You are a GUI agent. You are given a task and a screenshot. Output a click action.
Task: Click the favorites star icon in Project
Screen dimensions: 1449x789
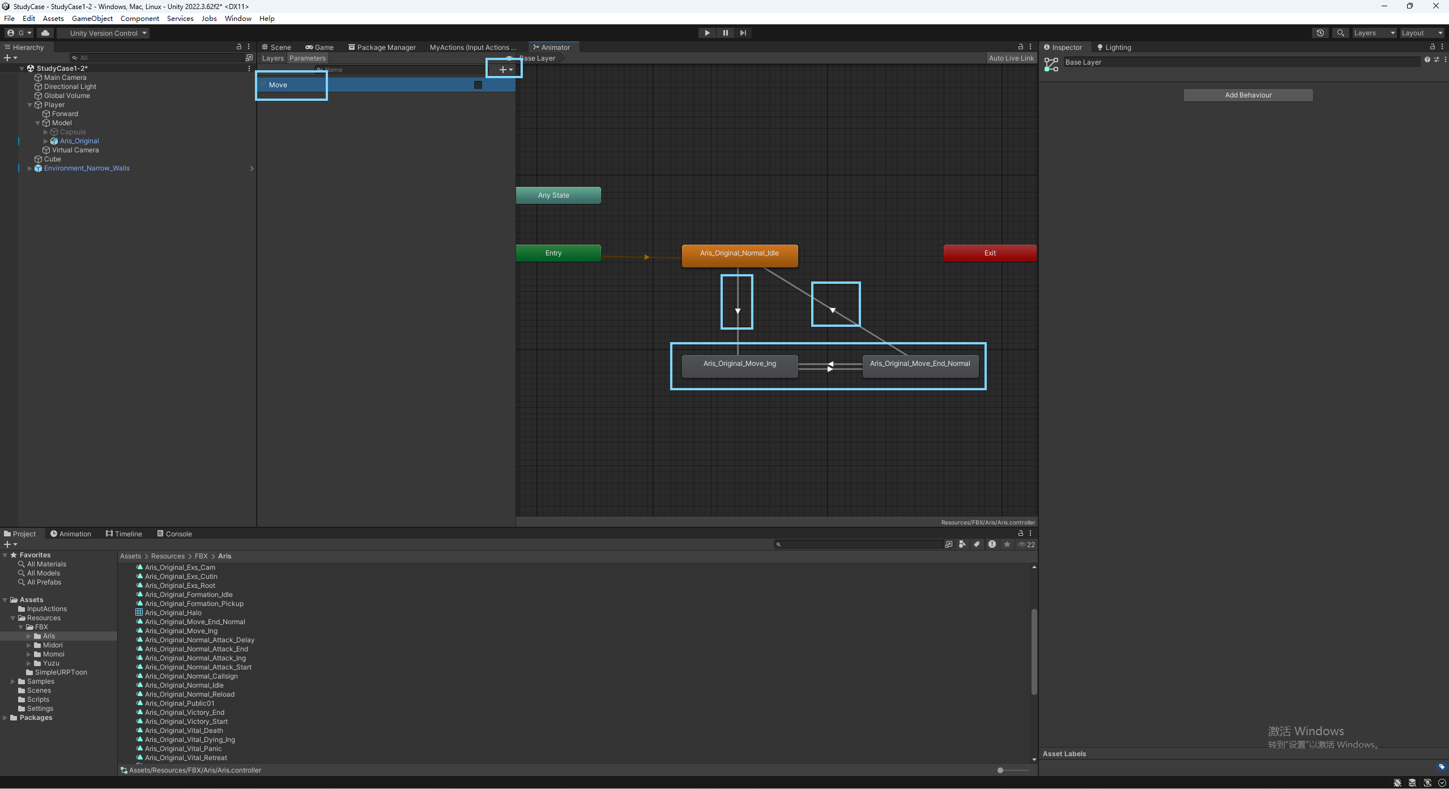coord(1007,544)
